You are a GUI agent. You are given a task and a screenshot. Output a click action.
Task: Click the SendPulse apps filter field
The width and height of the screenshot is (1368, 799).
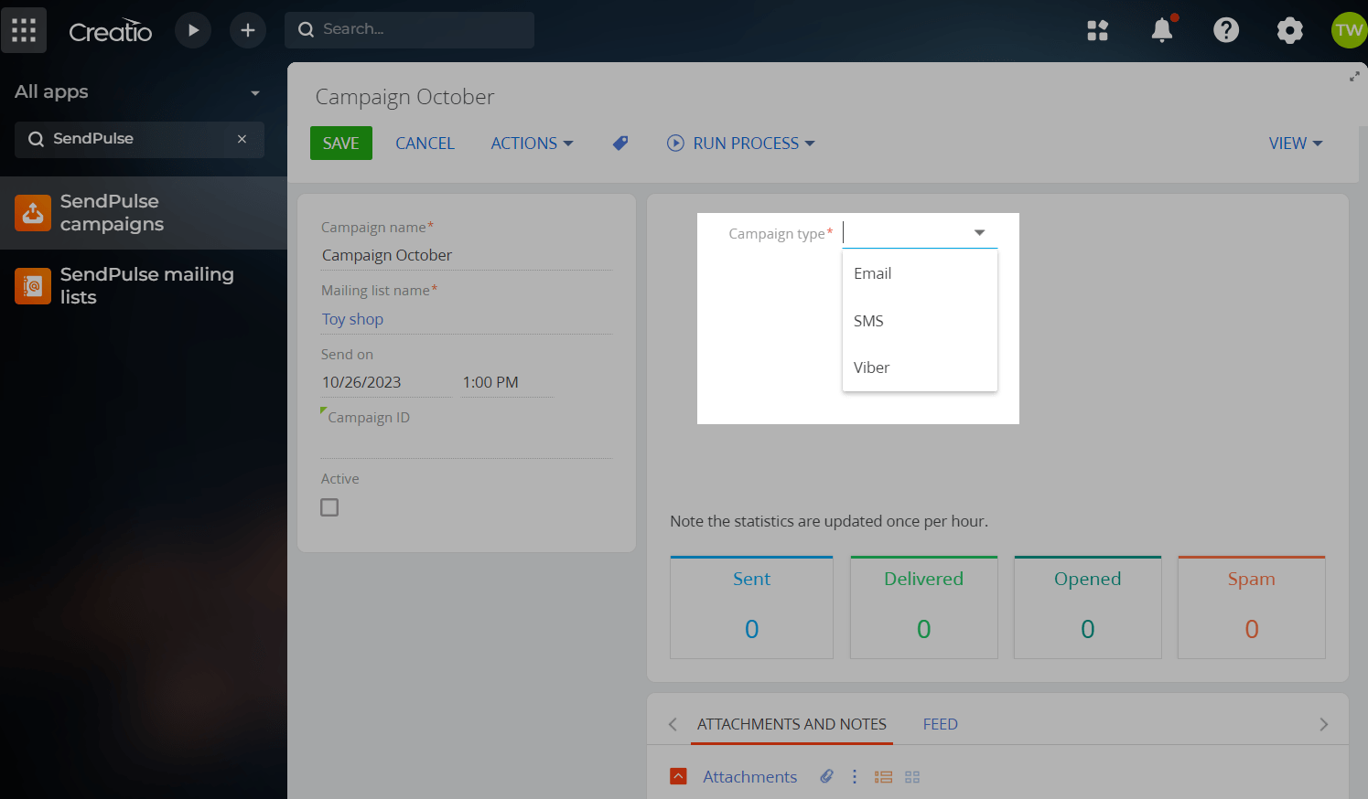coord(139,139)
